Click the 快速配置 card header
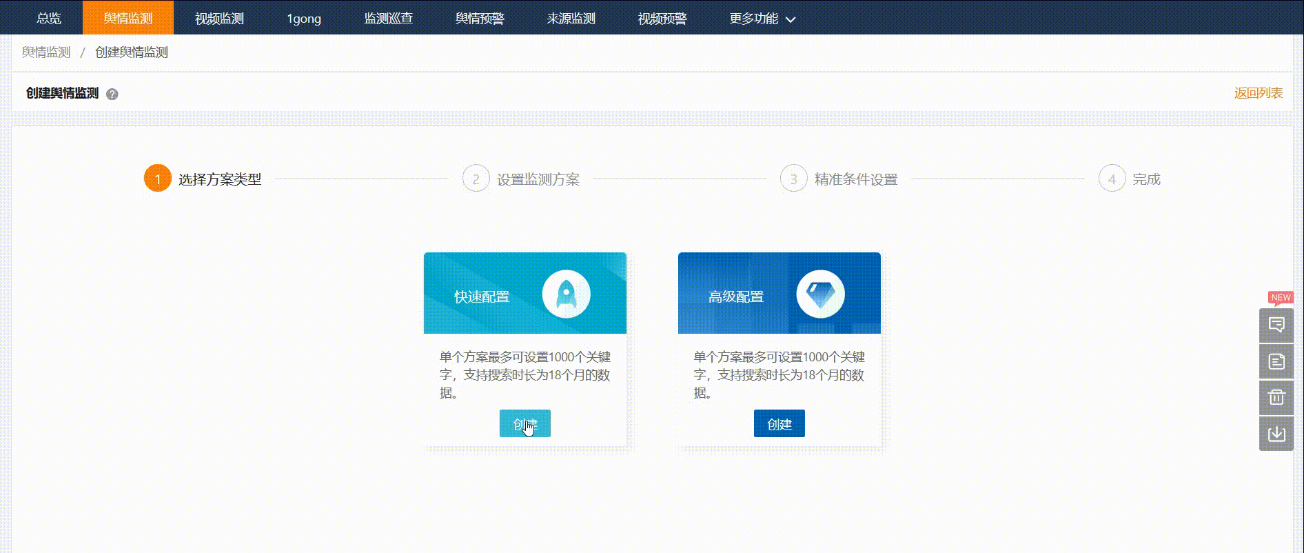The image size is (1304, 553). (x=525, y=293)
